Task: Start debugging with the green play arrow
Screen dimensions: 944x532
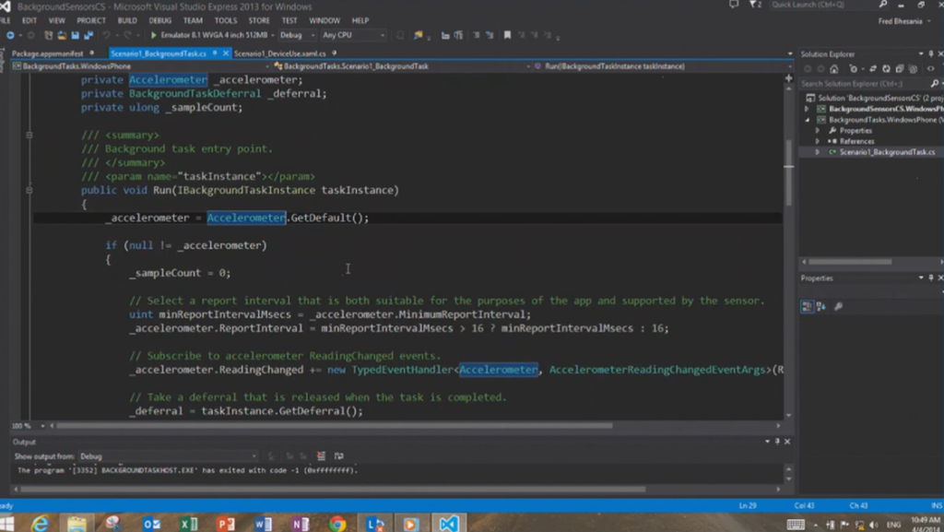Action: click(x=154, y=35)
